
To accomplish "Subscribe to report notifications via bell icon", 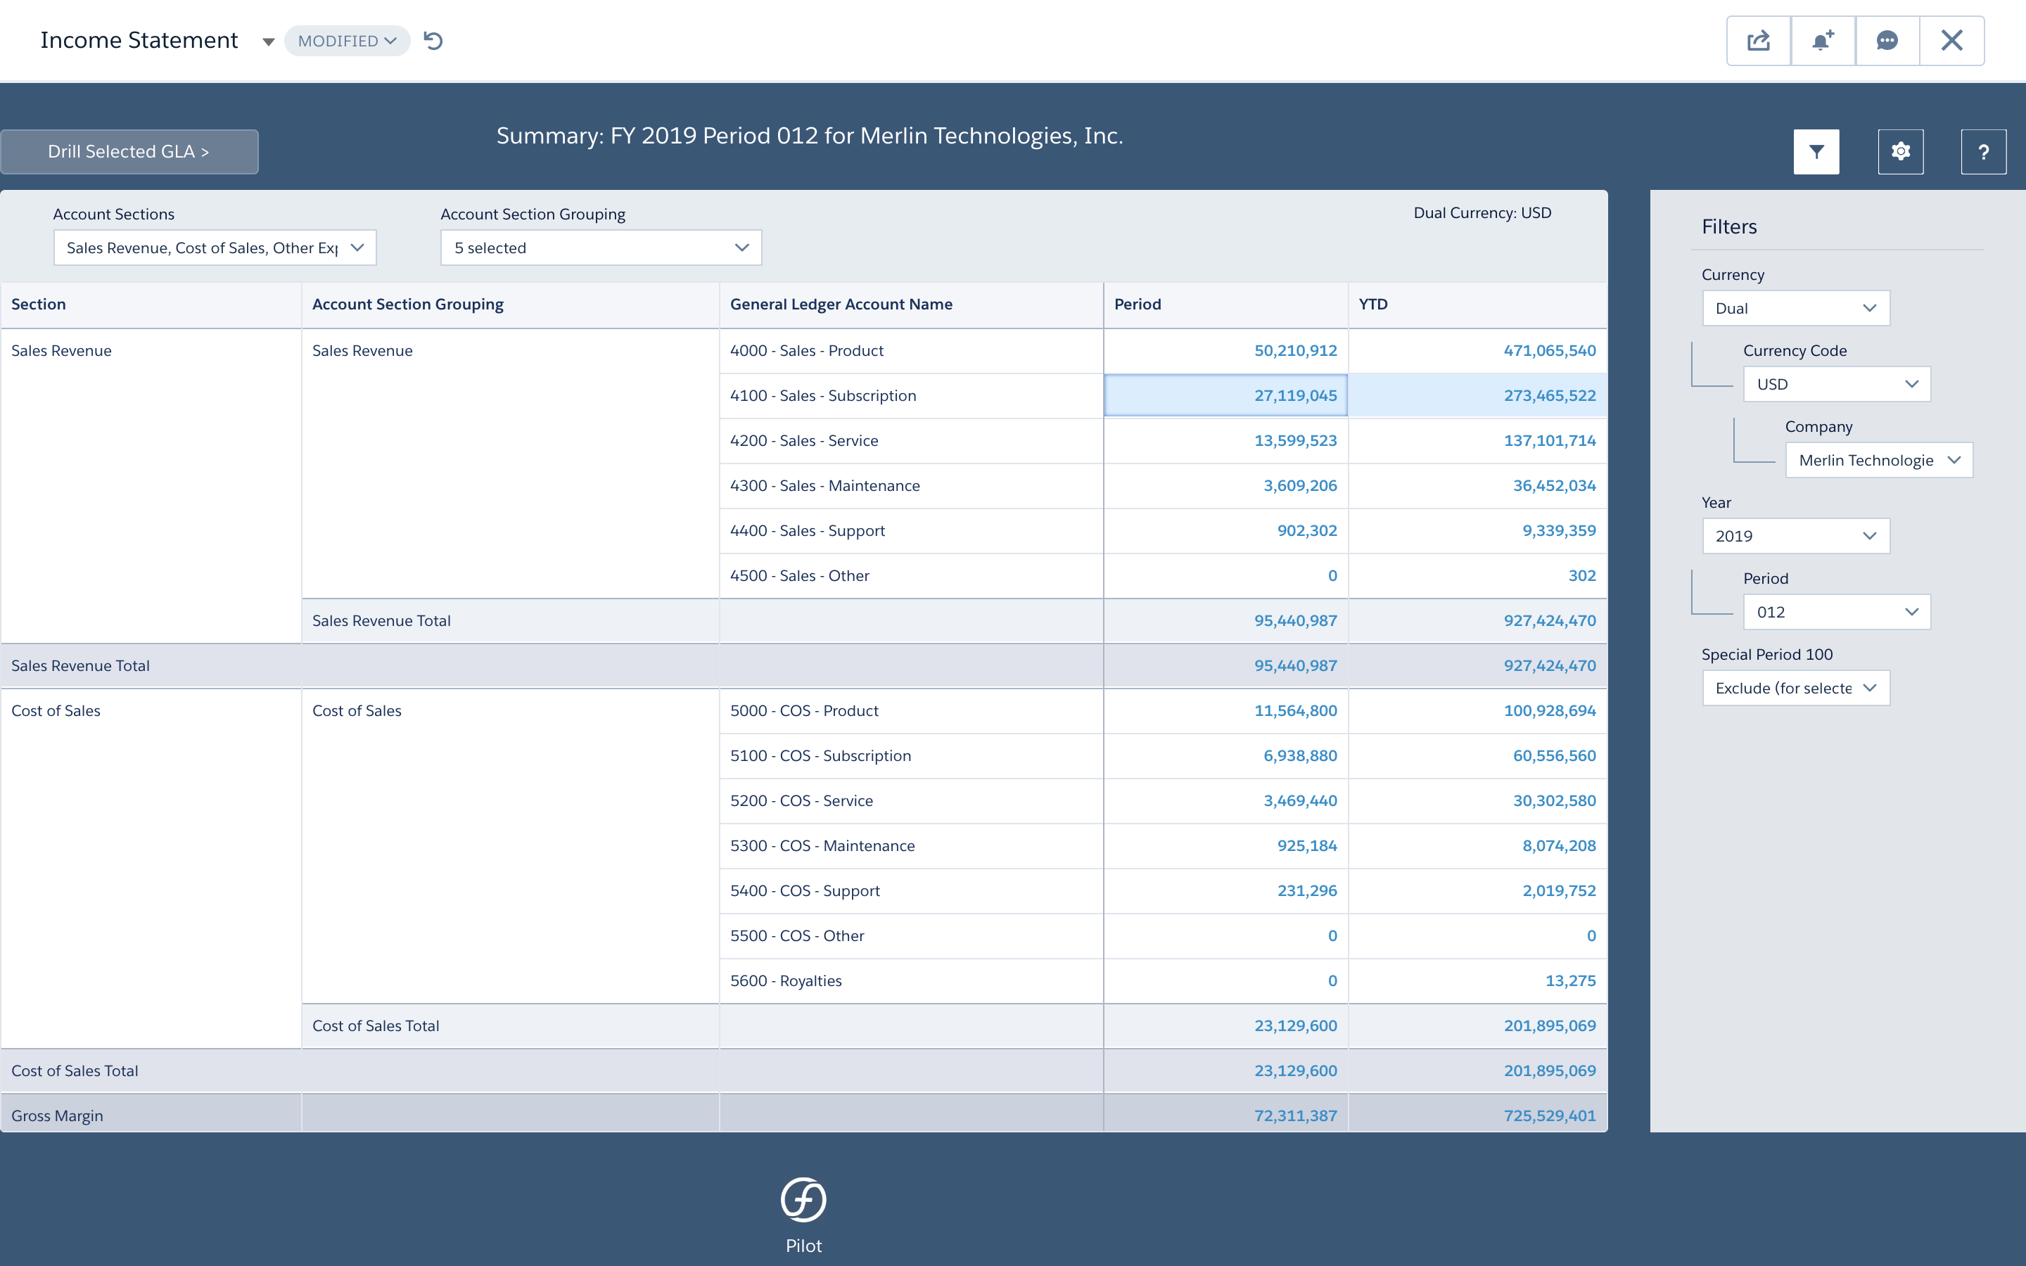I will [1823, 39].
